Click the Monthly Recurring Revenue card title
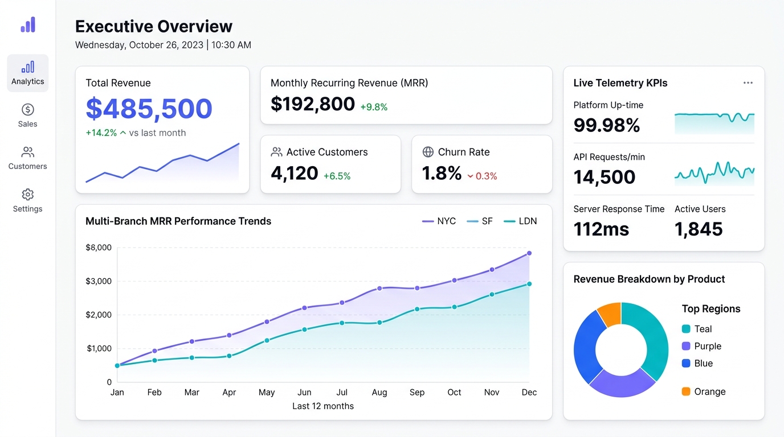Screen dimensions: 784x437 [349, 83]
